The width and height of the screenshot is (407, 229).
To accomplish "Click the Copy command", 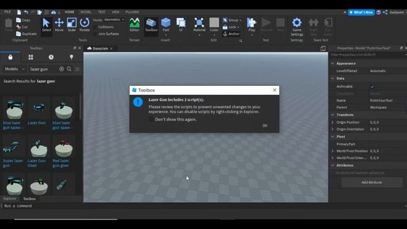I will coord(23,20).
